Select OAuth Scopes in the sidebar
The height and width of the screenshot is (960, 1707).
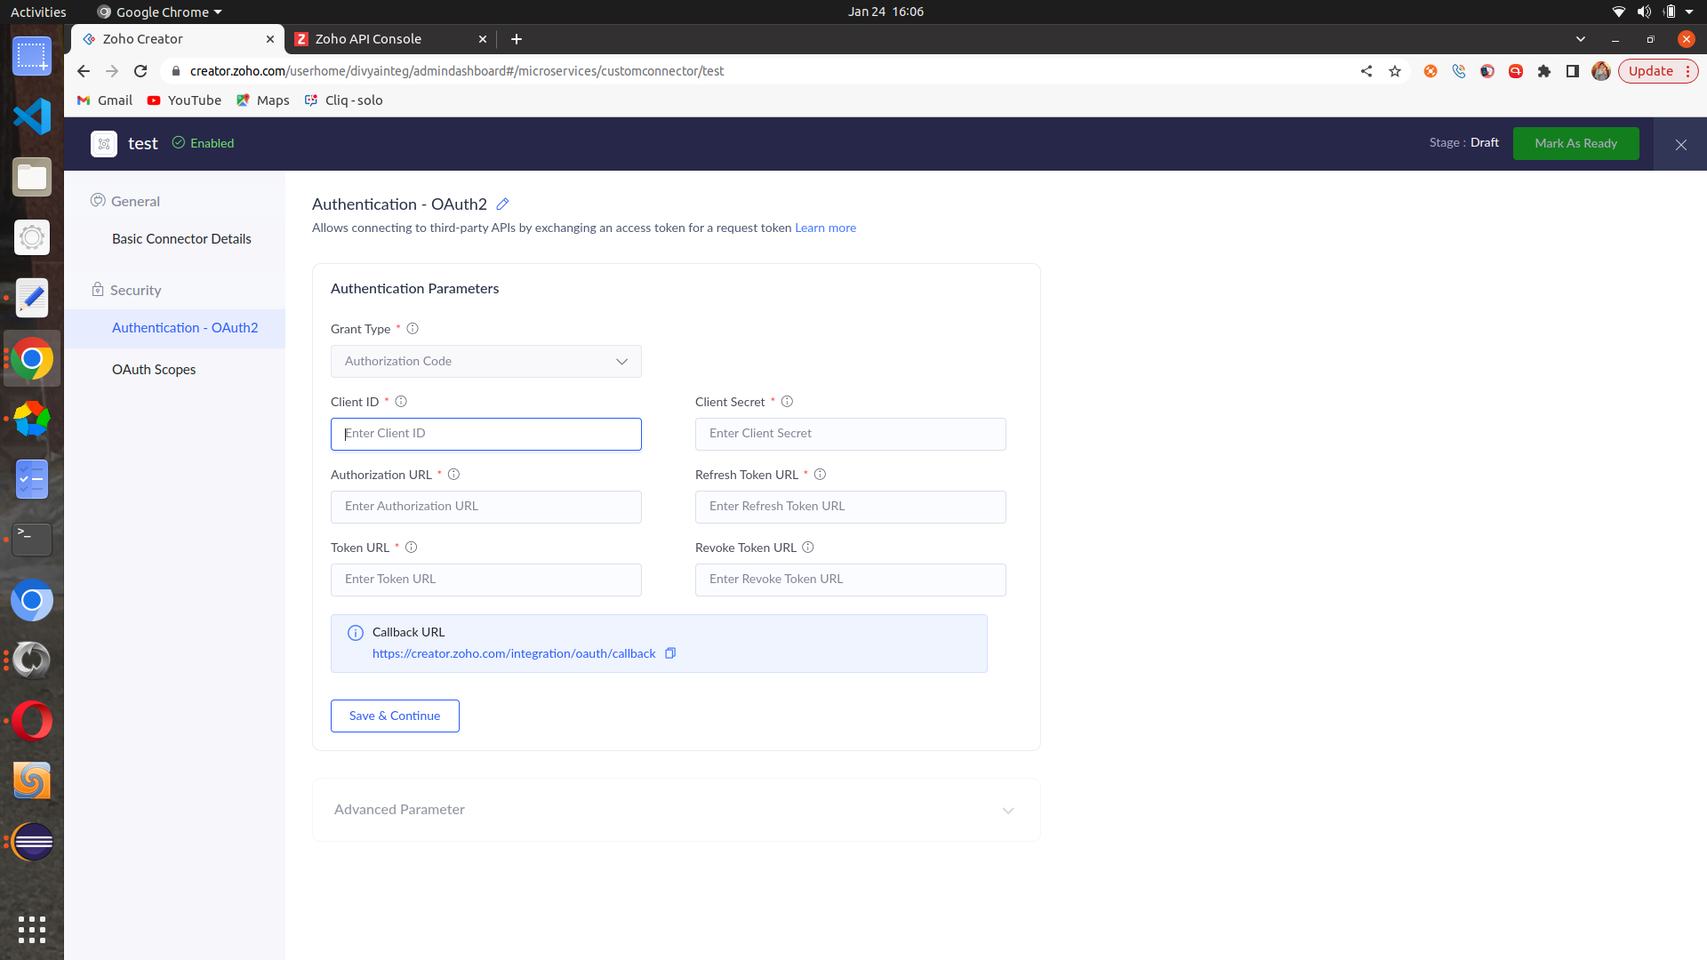(154, 370)
